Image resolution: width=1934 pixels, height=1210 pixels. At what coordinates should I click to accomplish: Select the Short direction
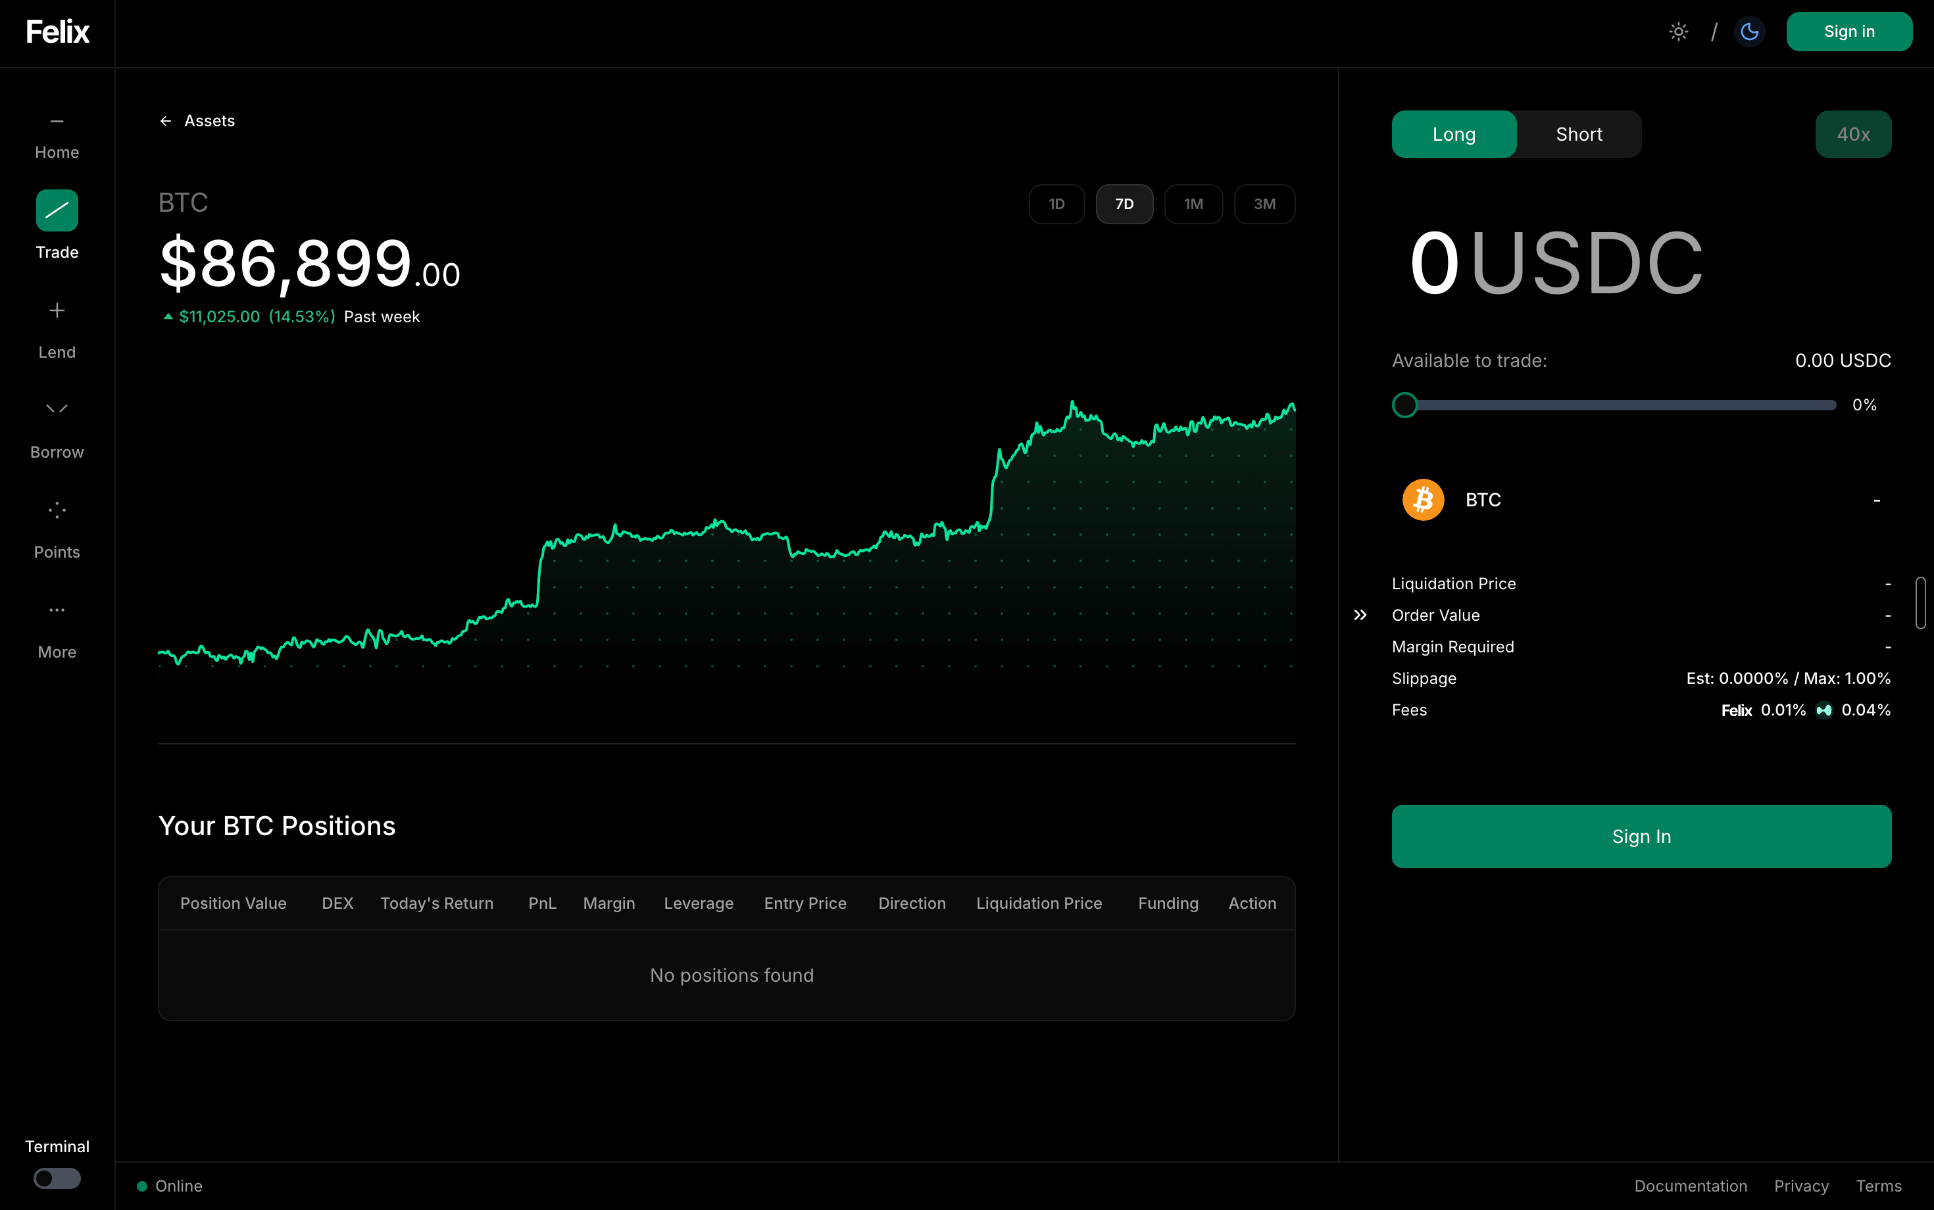(1579, 134)
